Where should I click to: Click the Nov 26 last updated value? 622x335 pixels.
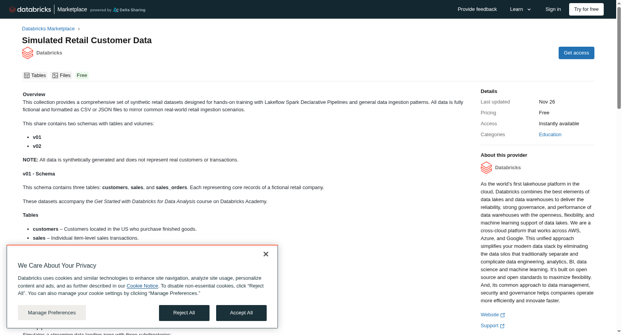click(x=547, y=102)
